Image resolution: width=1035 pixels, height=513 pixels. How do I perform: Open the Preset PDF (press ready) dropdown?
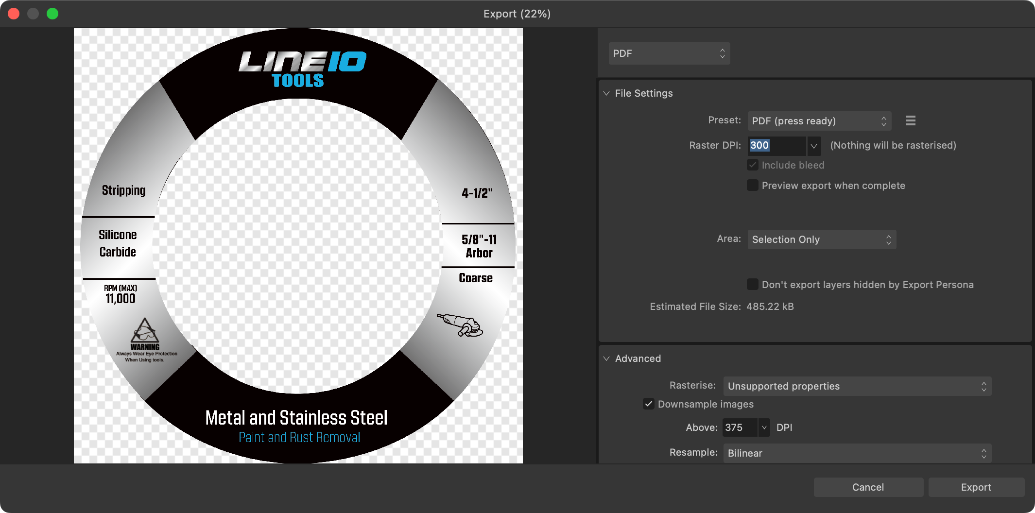tap(819, 121)
